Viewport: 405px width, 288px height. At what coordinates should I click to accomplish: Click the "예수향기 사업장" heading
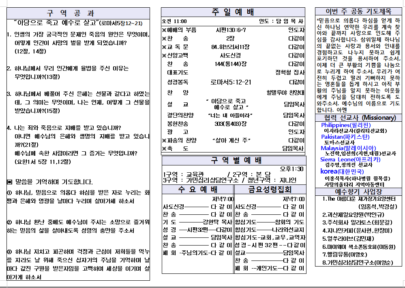[358, 192]
